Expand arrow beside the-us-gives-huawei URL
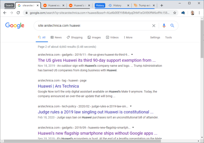204x143 pixels. (132, 55)
